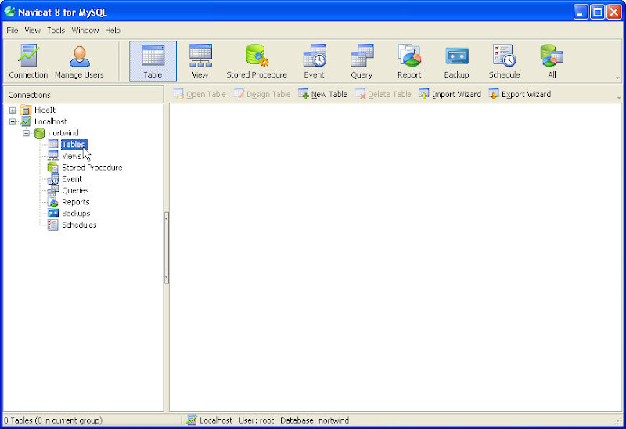This screenshot has width=626, height=429.
Task: Select the Localhost connection in tree
Action: (x=51, y=121)
